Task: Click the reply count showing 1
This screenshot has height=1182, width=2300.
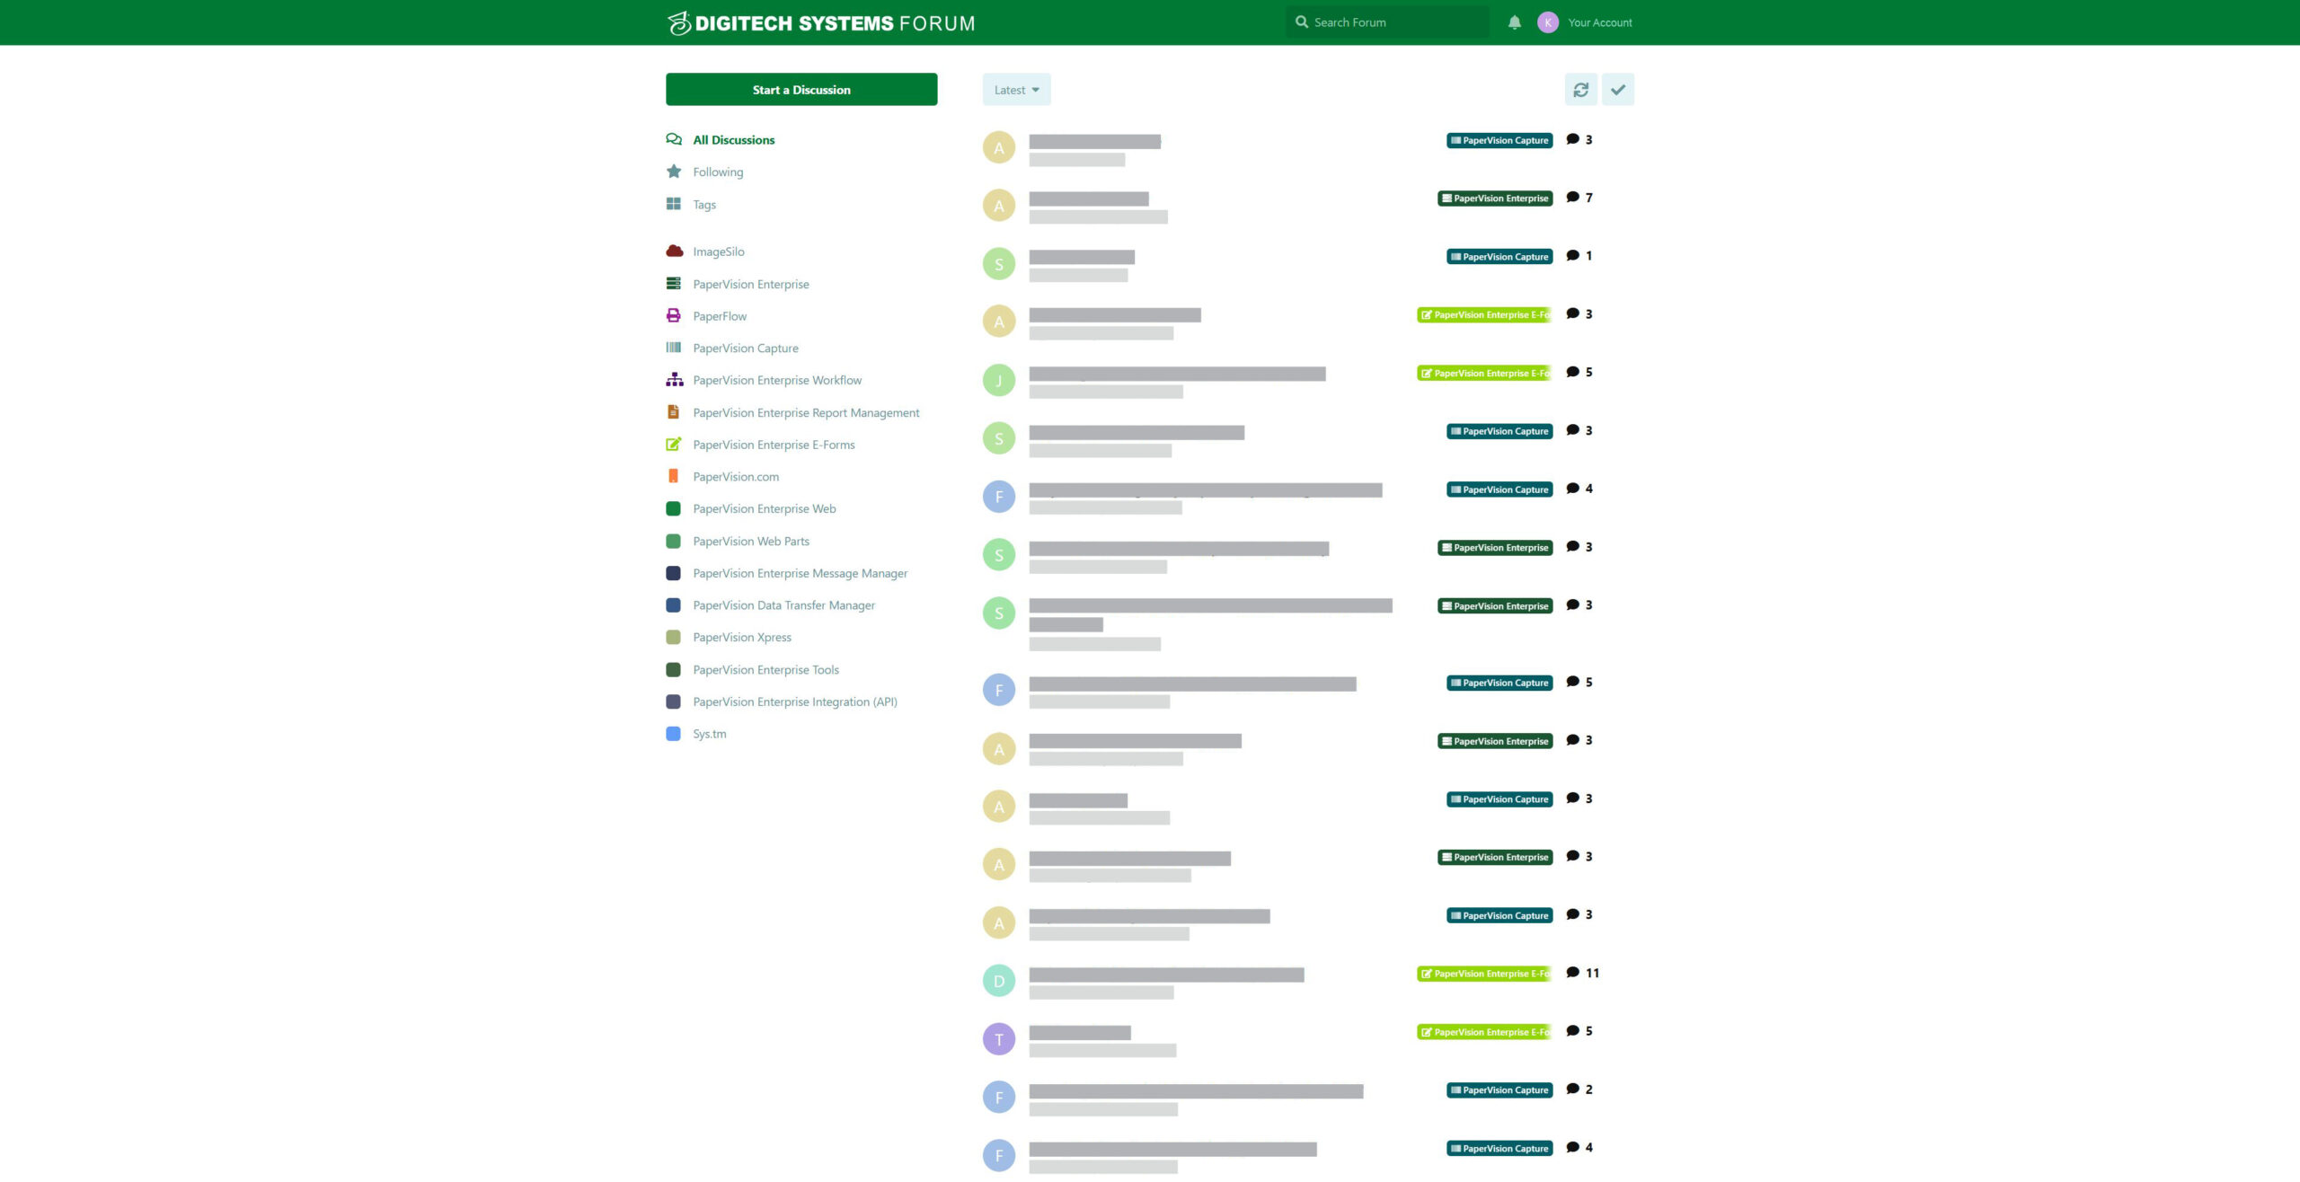Action: (x=1588, y=256)
